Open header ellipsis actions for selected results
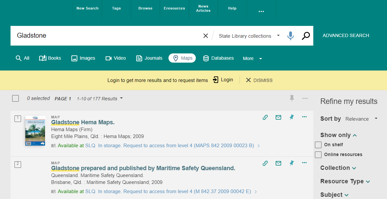The image size is (387, 199). [x=305, y=98]
